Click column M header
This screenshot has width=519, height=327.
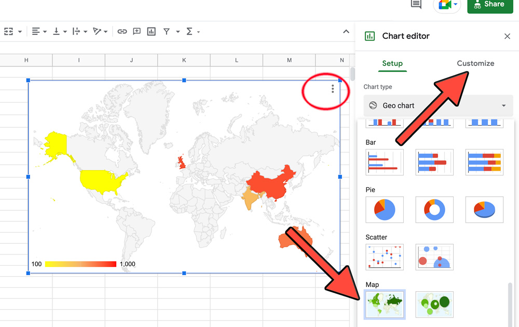coord(289,60)
